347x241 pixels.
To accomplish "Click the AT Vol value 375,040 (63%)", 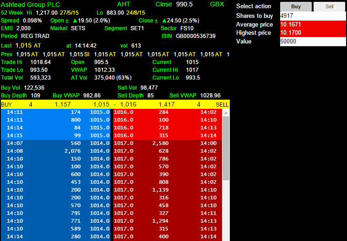I will [x=113, y=78].
